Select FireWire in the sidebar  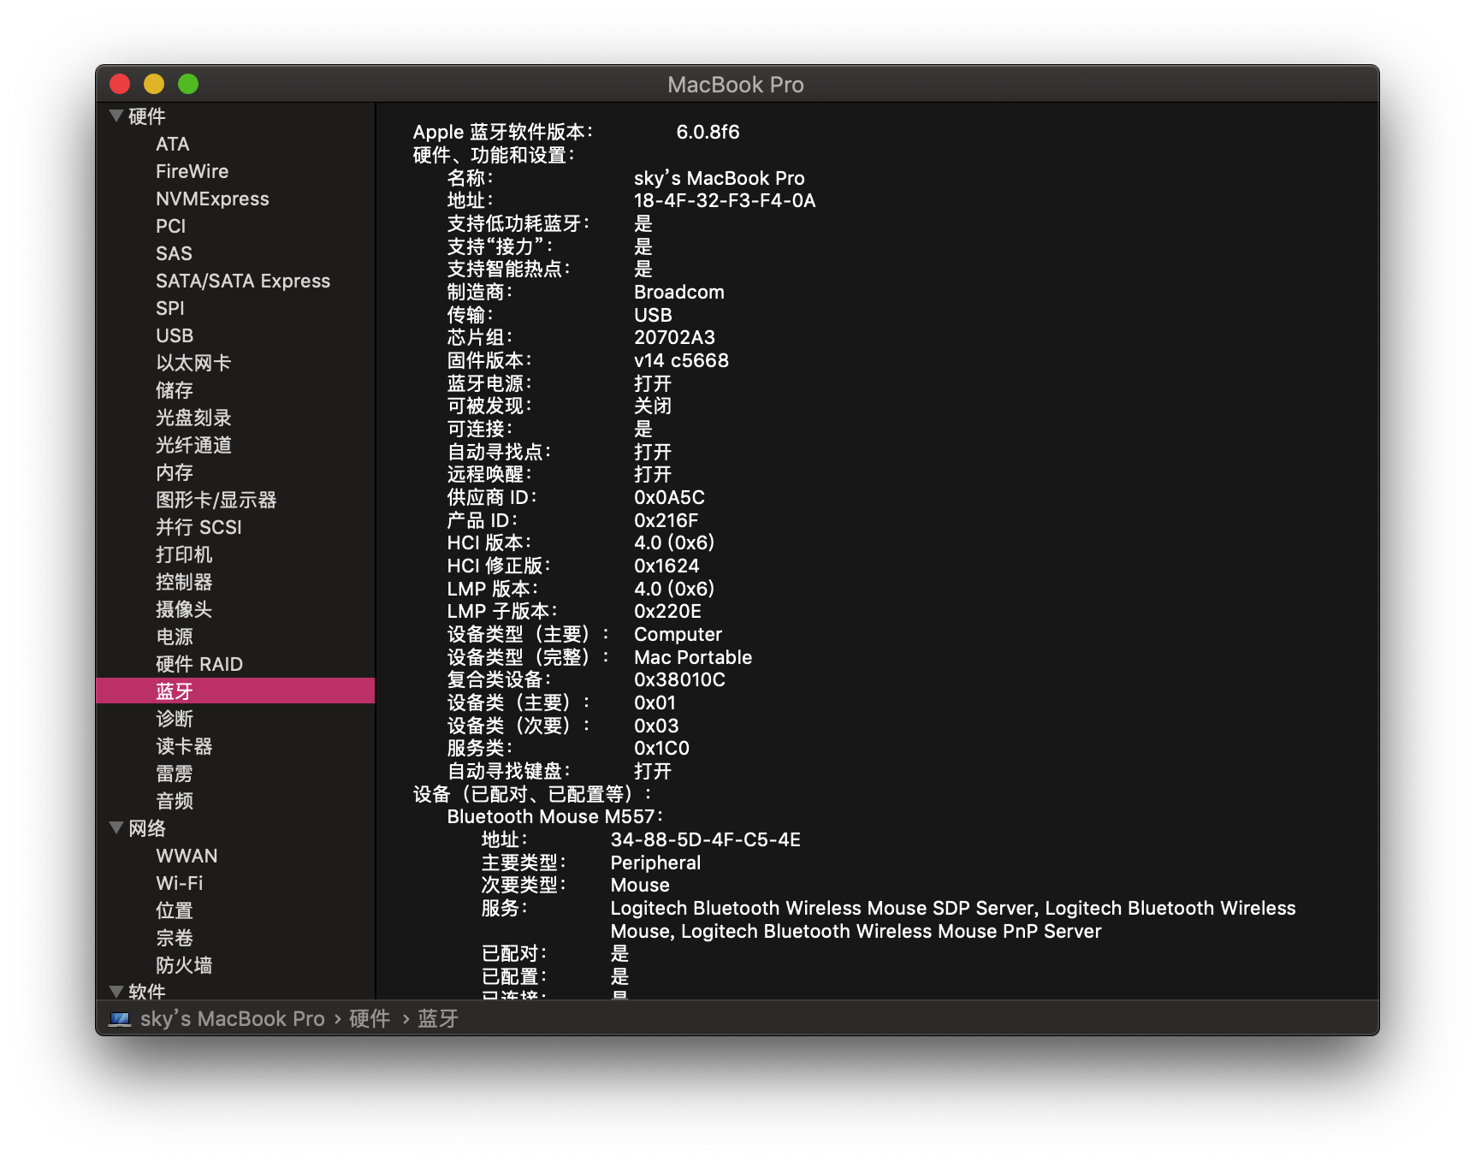pos(192,171)
